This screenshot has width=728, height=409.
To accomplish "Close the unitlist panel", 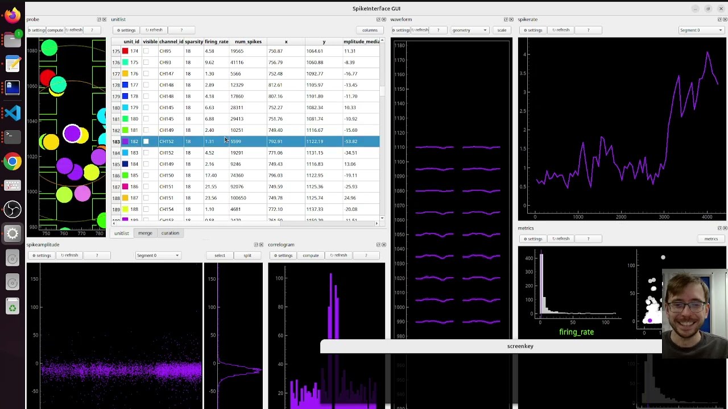I will [x=383, y=19].
